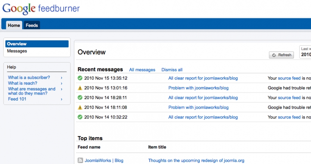Viewport: 311px width, 164px height.
Task: Click the Google feedburner logo
Action: coord(41,9)
